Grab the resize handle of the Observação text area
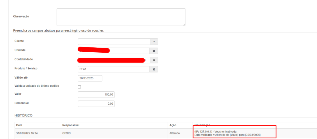317x139 pixels. pos(184,24)
